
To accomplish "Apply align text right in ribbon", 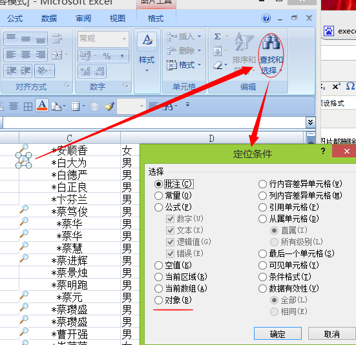I will [41, 55].
